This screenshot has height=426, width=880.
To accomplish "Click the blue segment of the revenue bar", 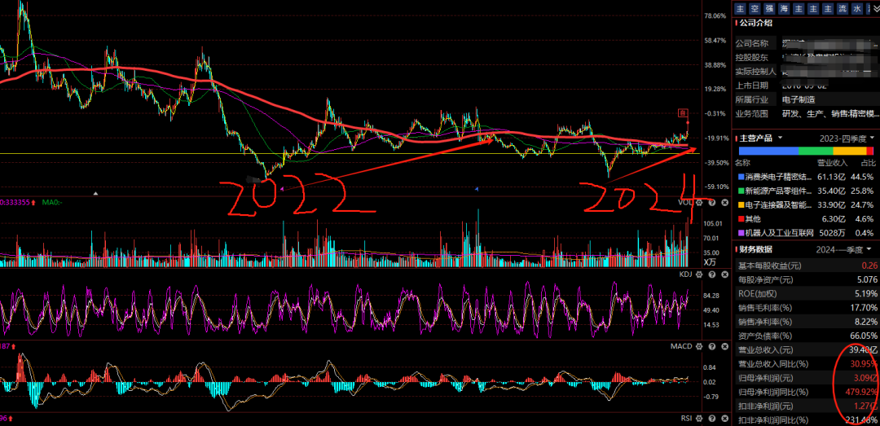I will click(x=768, y=151).
